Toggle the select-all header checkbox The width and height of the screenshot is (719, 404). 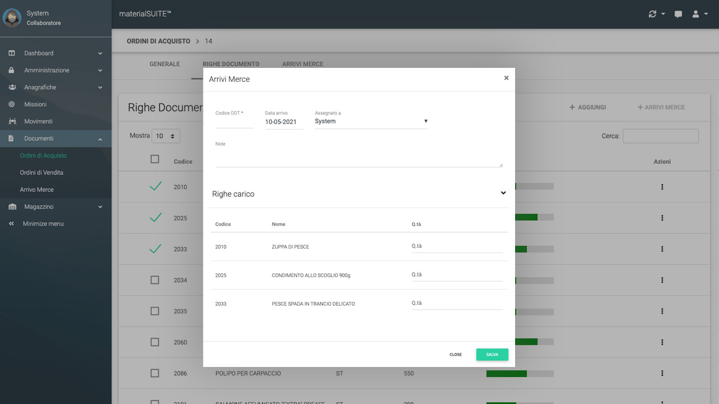click(x=155, y=159)
